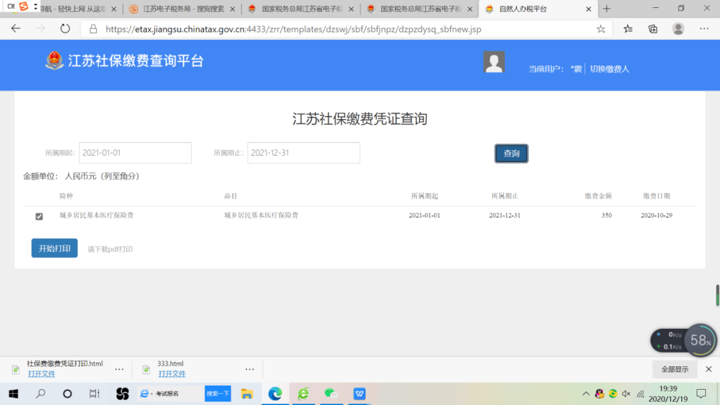Image resolution: width=720 pixels, height=405 pixels.
Task: Click the 险种 column header
Action: click(65, 196)
